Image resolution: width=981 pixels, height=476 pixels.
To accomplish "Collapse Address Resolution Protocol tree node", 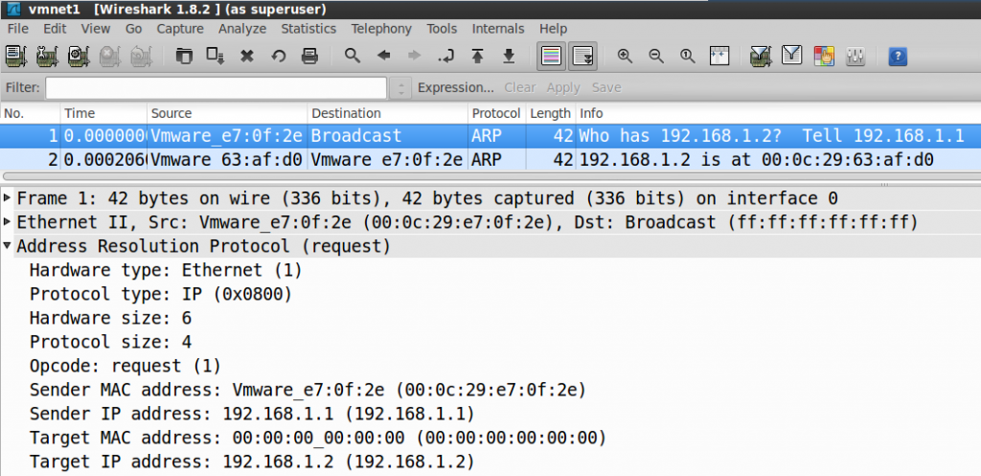I will click(x=7, y=245).
